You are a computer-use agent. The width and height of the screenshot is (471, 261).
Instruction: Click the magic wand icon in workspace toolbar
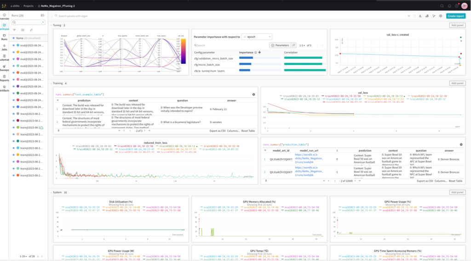tap(434, 16)
